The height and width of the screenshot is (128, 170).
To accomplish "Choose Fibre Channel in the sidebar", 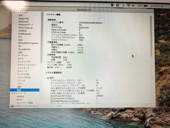I will pos(26,28).
